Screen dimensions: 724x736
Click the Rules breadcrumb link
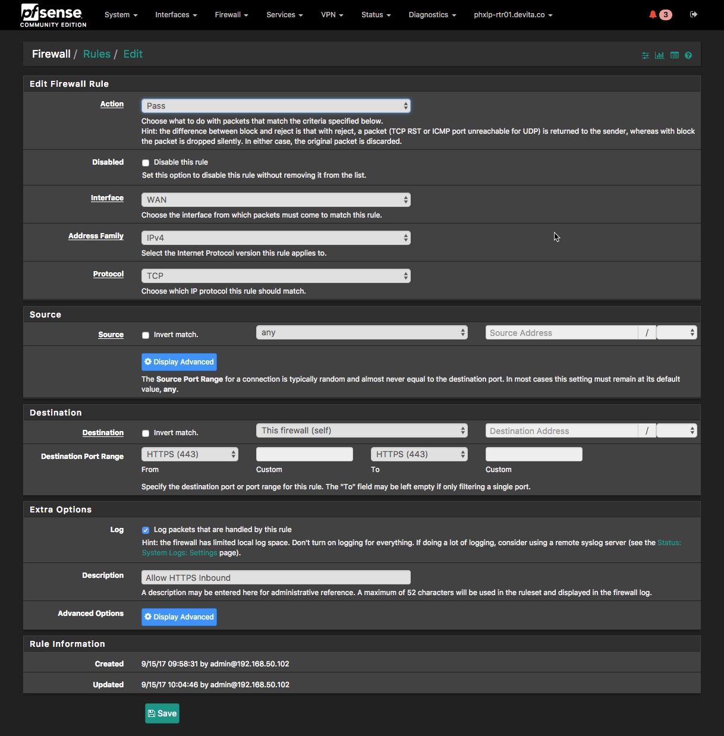coord(97,54)
